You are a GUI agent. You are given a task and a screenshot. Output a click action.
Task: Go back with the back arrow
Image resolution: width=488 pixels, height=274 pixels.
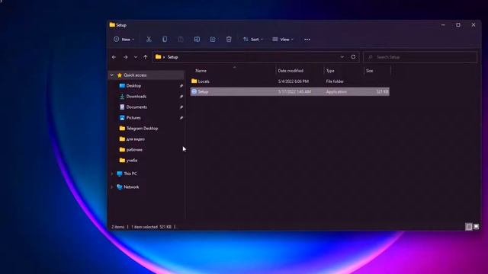114,57
